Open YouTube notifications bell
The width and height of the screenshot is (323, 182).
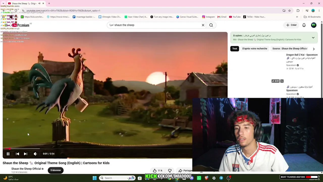(304, 25)
